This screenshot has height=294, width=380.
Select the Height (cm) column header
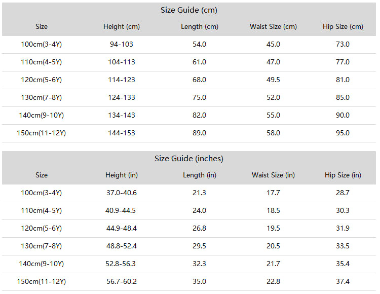coord(122,27)
